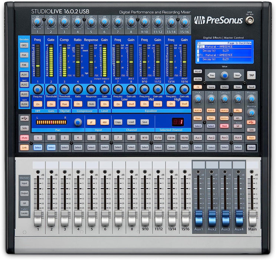
Task: Click the Value encoder knob below the display
Action: (x=224, y=75)
